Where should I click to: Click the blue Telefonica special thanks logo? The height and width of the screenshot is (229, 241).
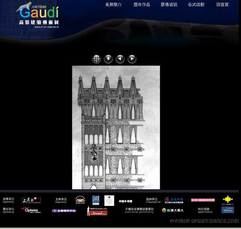(228, 210)
